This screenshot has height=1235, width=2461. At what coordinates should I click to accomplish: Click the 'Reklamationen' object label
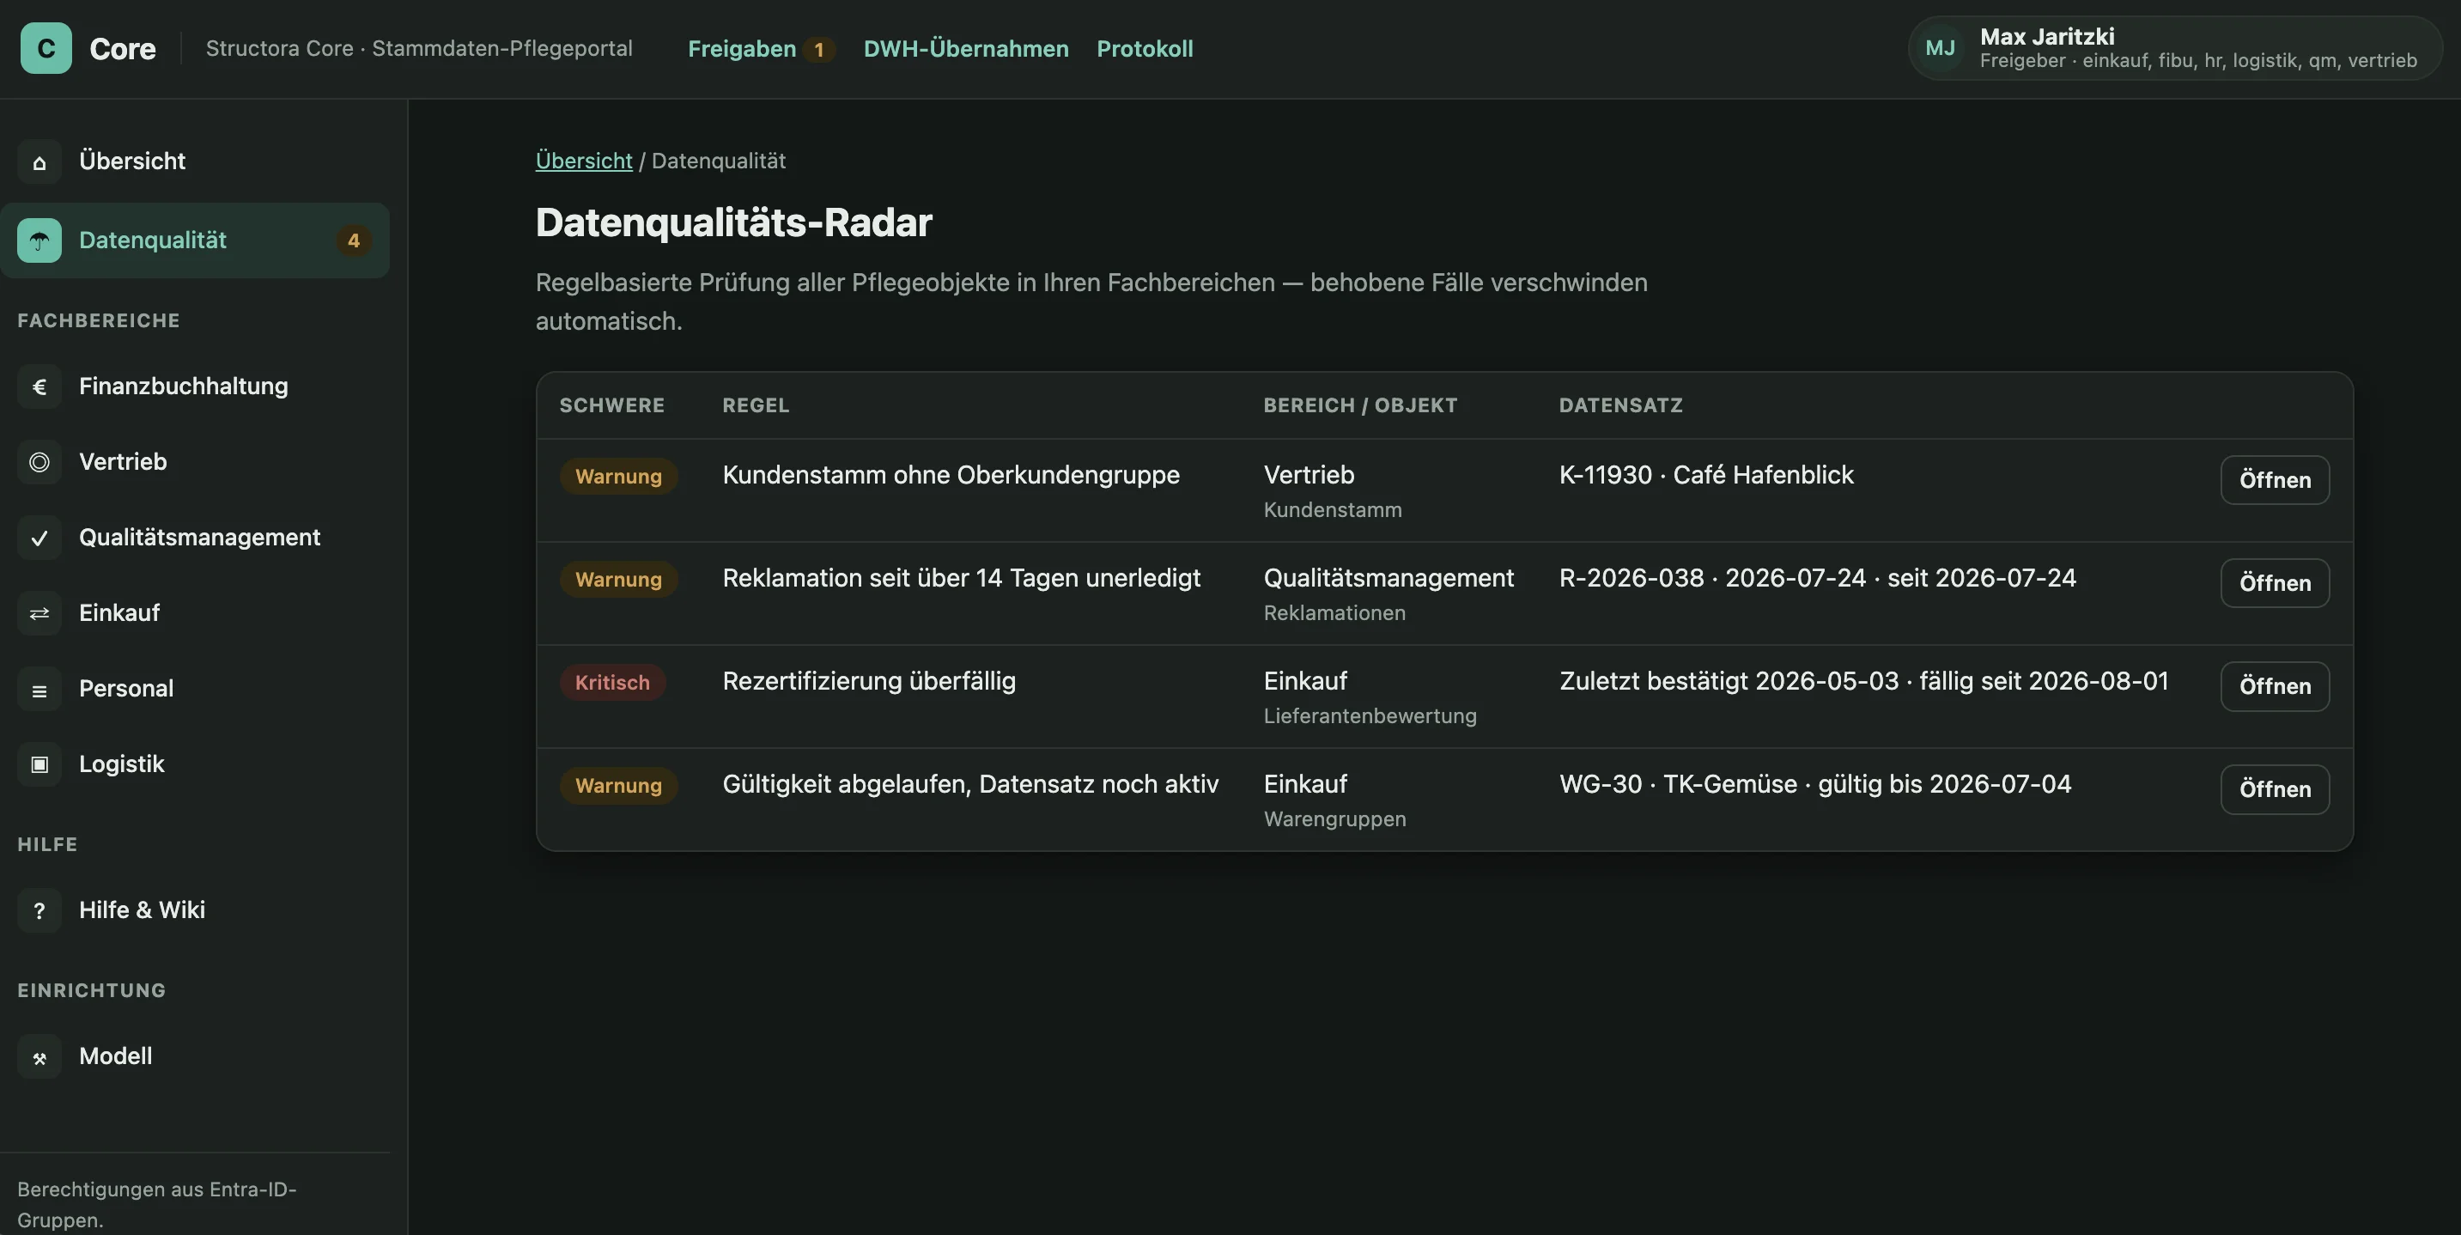[x=1334, y=612]
